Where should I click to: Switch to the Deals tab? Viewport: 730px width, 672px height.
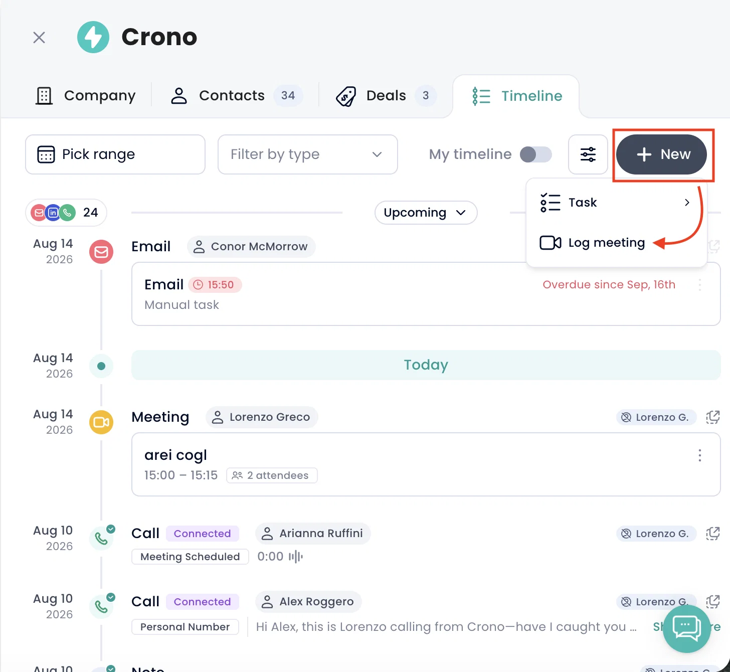coord(386,96)
